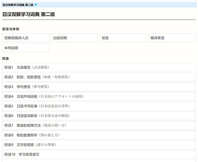Open 附录2 和歌、短歌便览
The image size is (198, 162).
click(x=99, y=77)
